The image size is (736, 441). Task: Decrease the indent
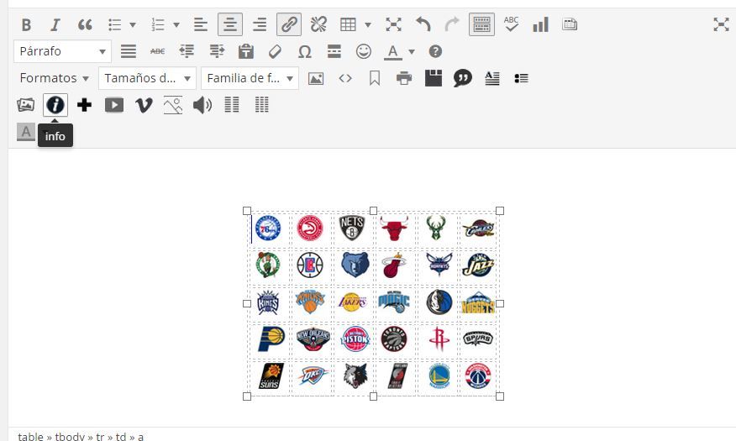pos(187,51)
